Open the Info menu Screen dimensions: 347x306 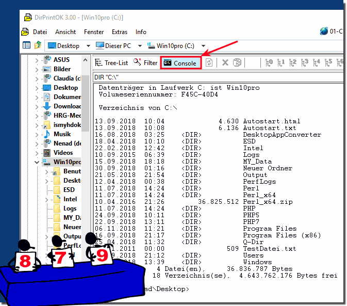pyautogui.click(x=141, y=32)
